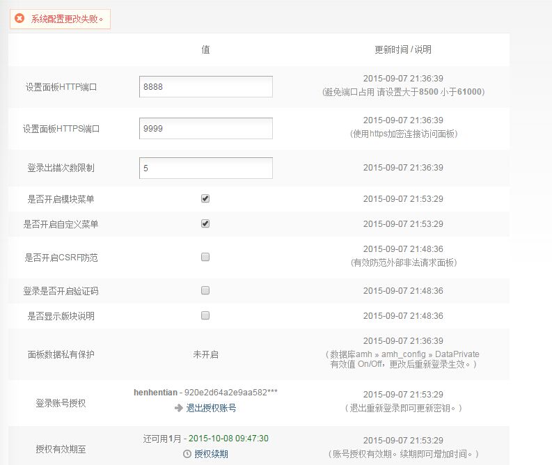This screenshot has height=465, width=552.
Task: Click the clock icon beside 授权续期
Action: coord(187,454)
